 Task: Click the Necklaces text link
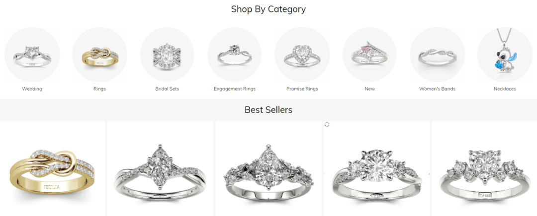[x=505, y=89]
